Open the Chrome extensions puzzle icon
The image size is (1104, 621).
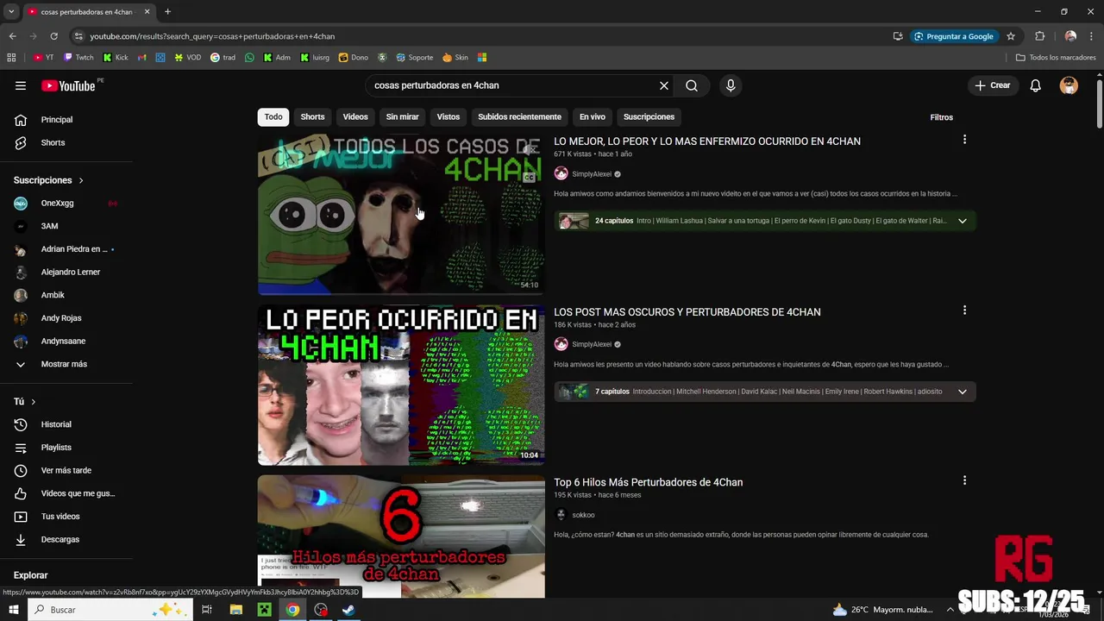[1039, 36]
